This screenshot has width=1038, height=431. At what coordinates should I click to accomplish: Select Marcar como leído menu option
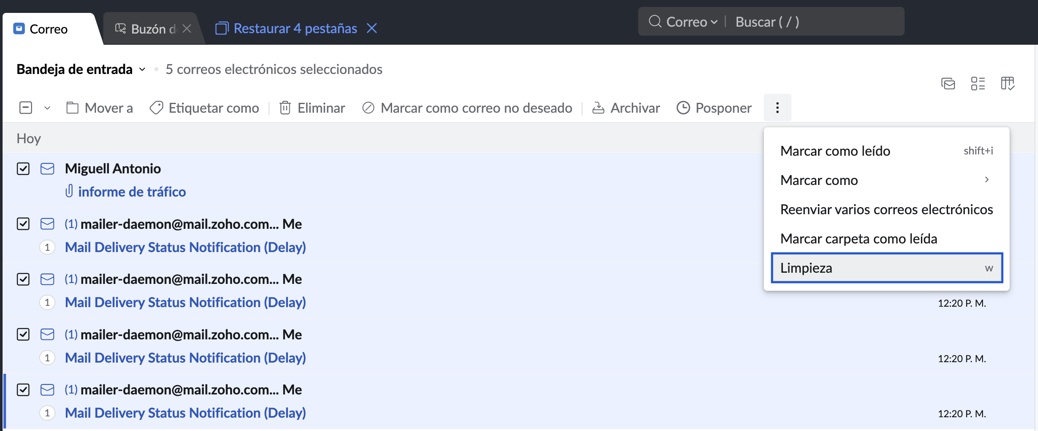[x=835, y=151]
